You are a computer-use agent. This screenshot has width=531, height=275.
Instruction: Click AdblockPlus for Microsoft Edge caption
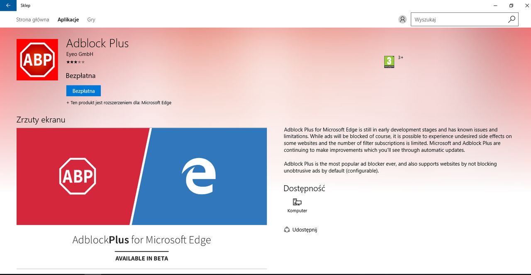pos(142,240)
